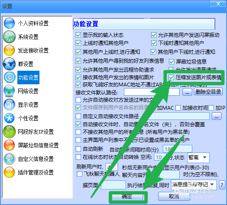Click the 取消 button
227x205 pixels.
click(174, 197)
